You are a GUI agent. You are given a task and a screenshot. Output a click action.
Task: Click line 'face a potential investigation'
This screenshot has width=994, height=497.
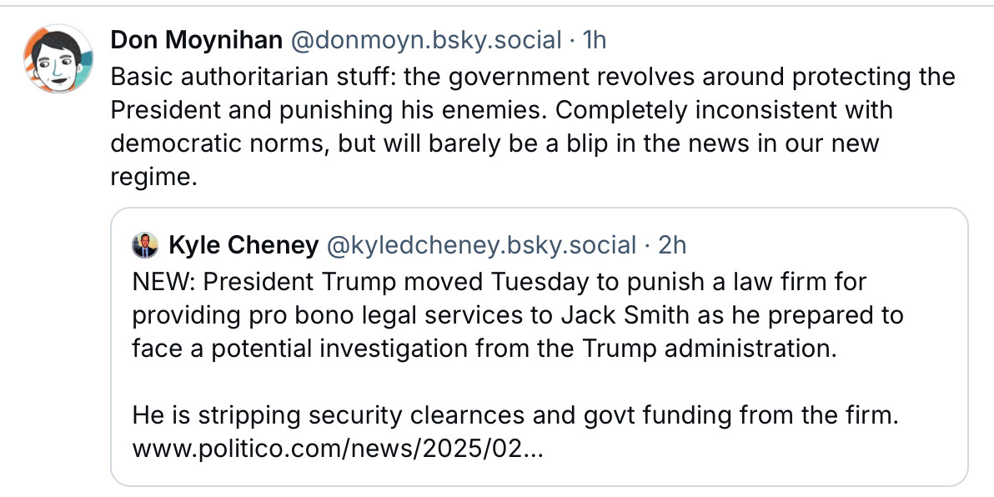pyautogui.click(x=484, y=348)
